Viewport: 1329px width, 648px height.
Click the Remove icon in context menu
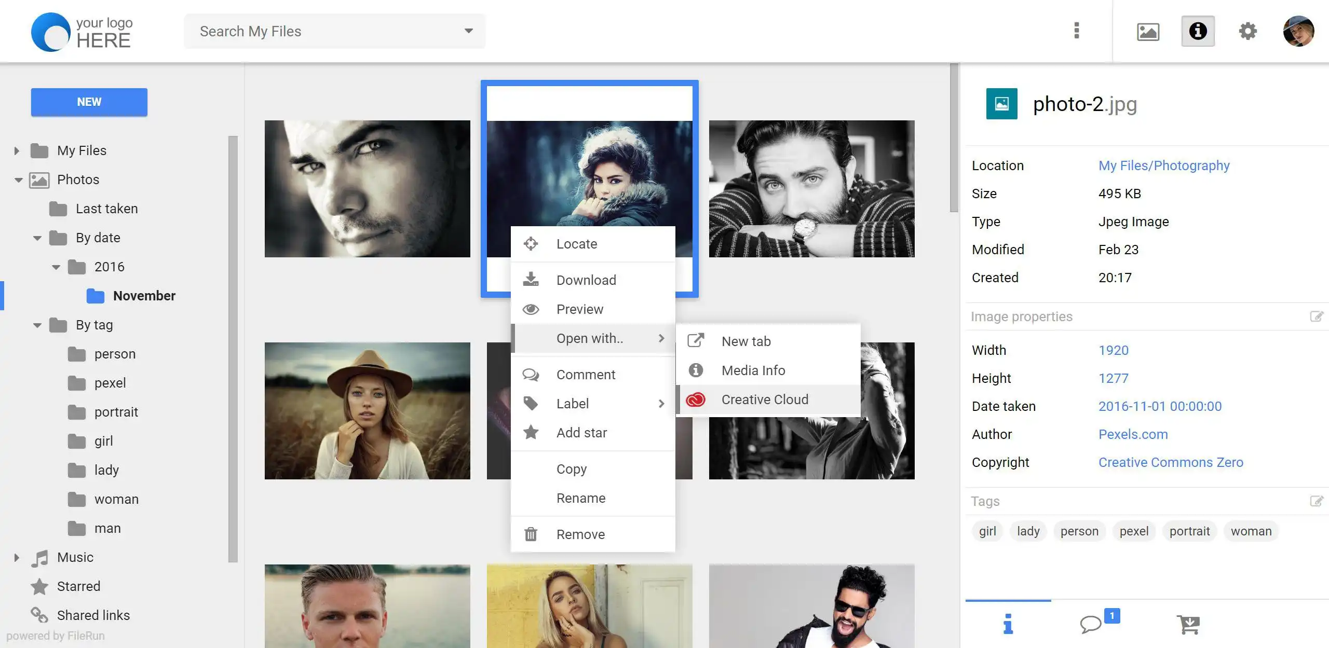click(x=532, y=534)
